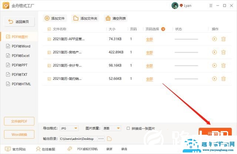Select the PDF转图片 sidebar tab
Screen dimensions: 237x154
(x=19, y=37)
